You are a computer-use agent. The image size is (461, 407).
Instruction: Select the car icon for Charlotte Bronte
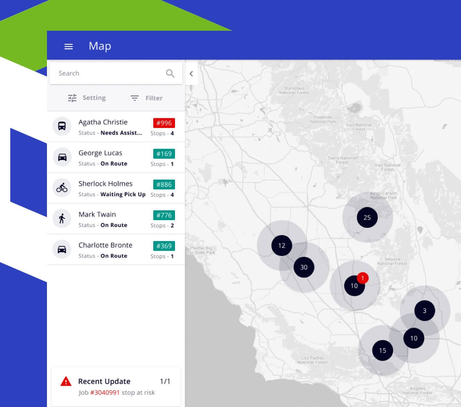tap(62, 249)
